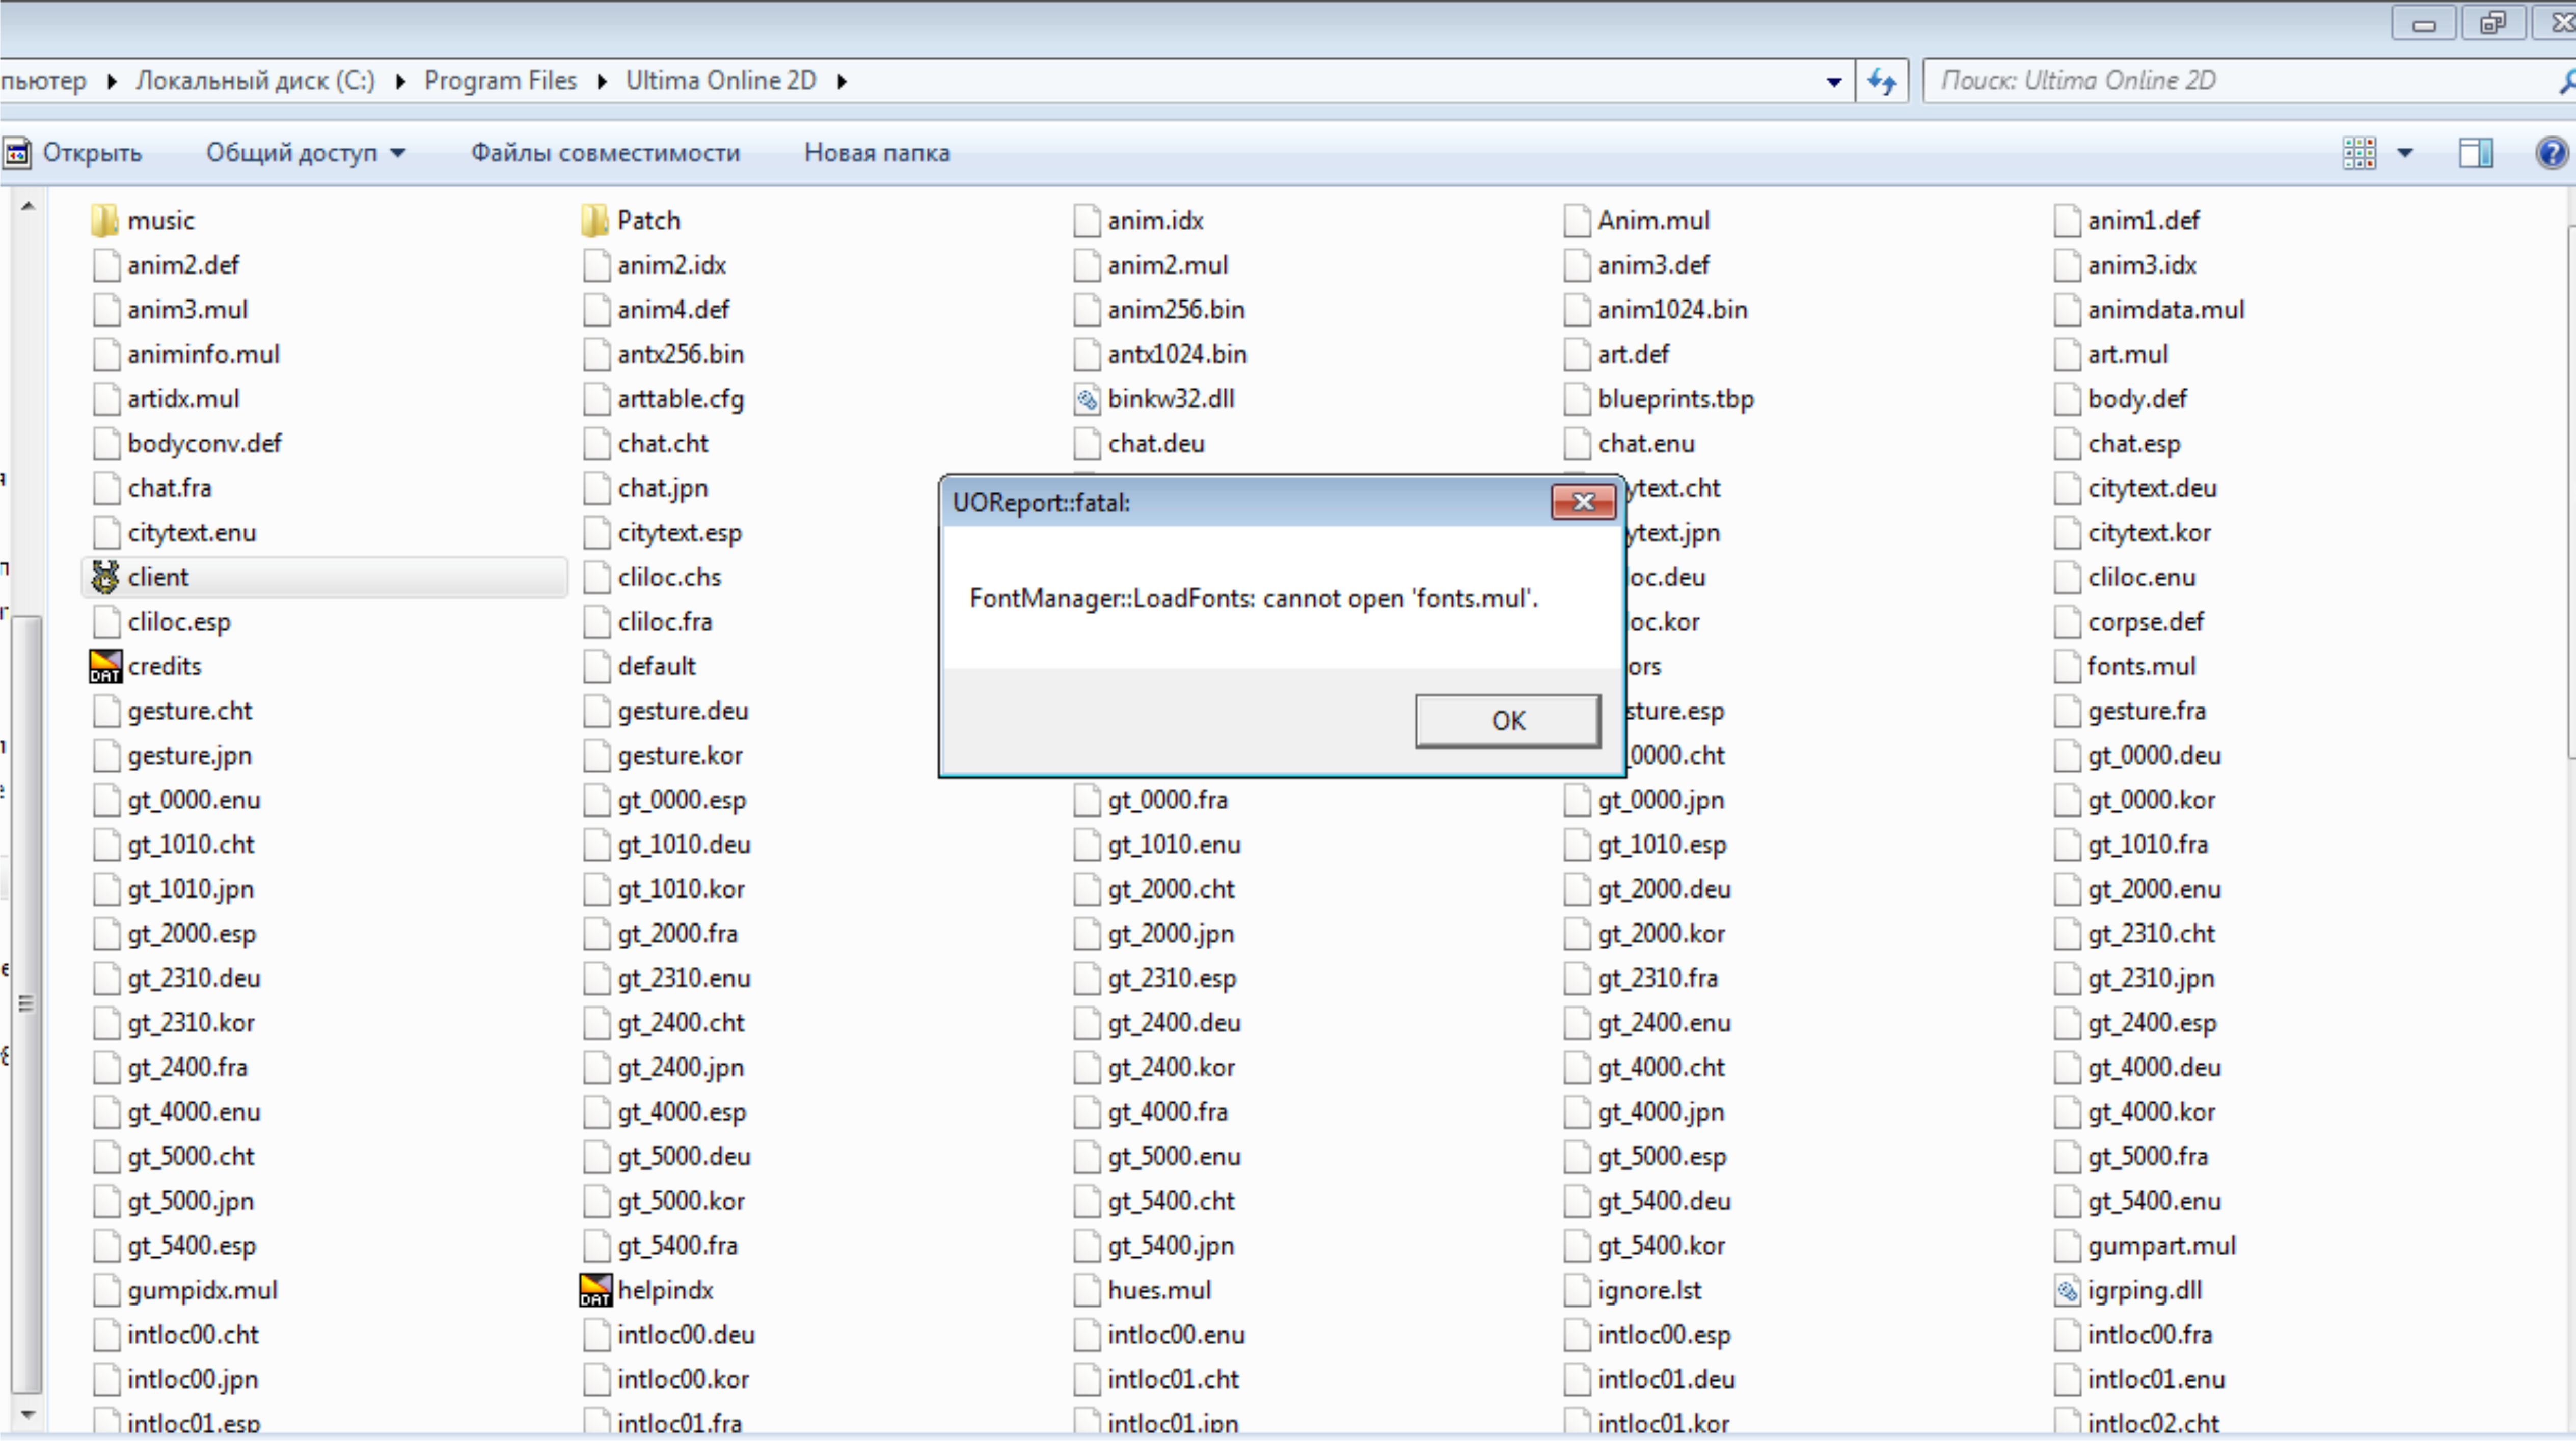Open the view options dropdown arrow
The image size is (2576, 1441).
[2404, 153]
